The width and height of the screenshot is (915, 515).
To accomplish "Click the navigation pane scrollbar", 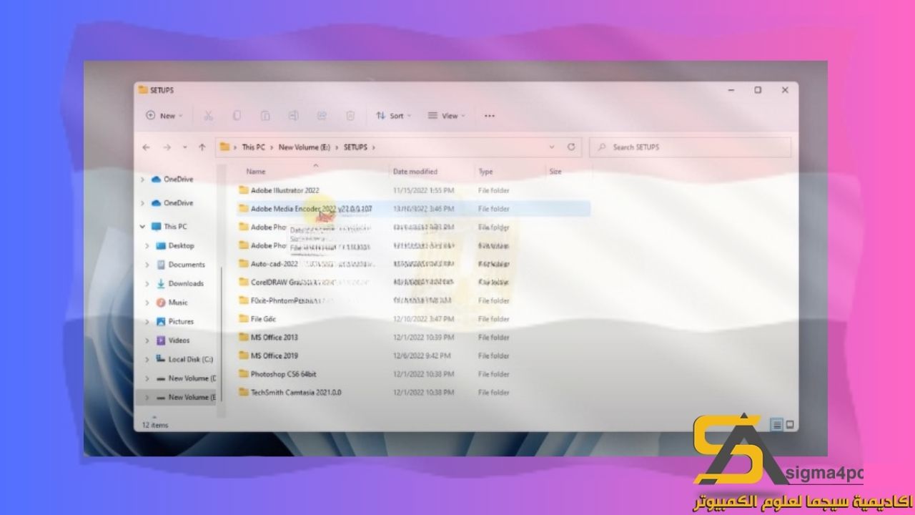I will (222, 333).
